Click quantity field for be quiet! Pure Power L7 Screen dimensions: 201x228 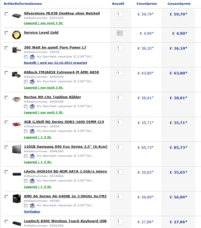(x=120, y=48)
